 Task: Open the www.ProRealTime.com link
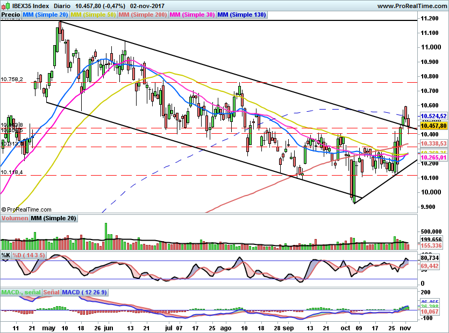[x=411, y=5]
